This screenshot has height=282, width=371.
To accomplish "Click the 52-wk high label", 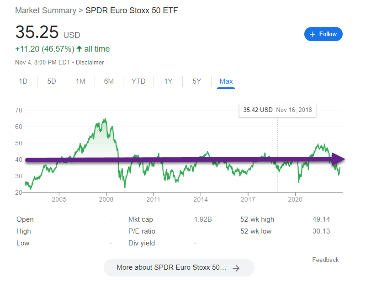I will point(257,219).
